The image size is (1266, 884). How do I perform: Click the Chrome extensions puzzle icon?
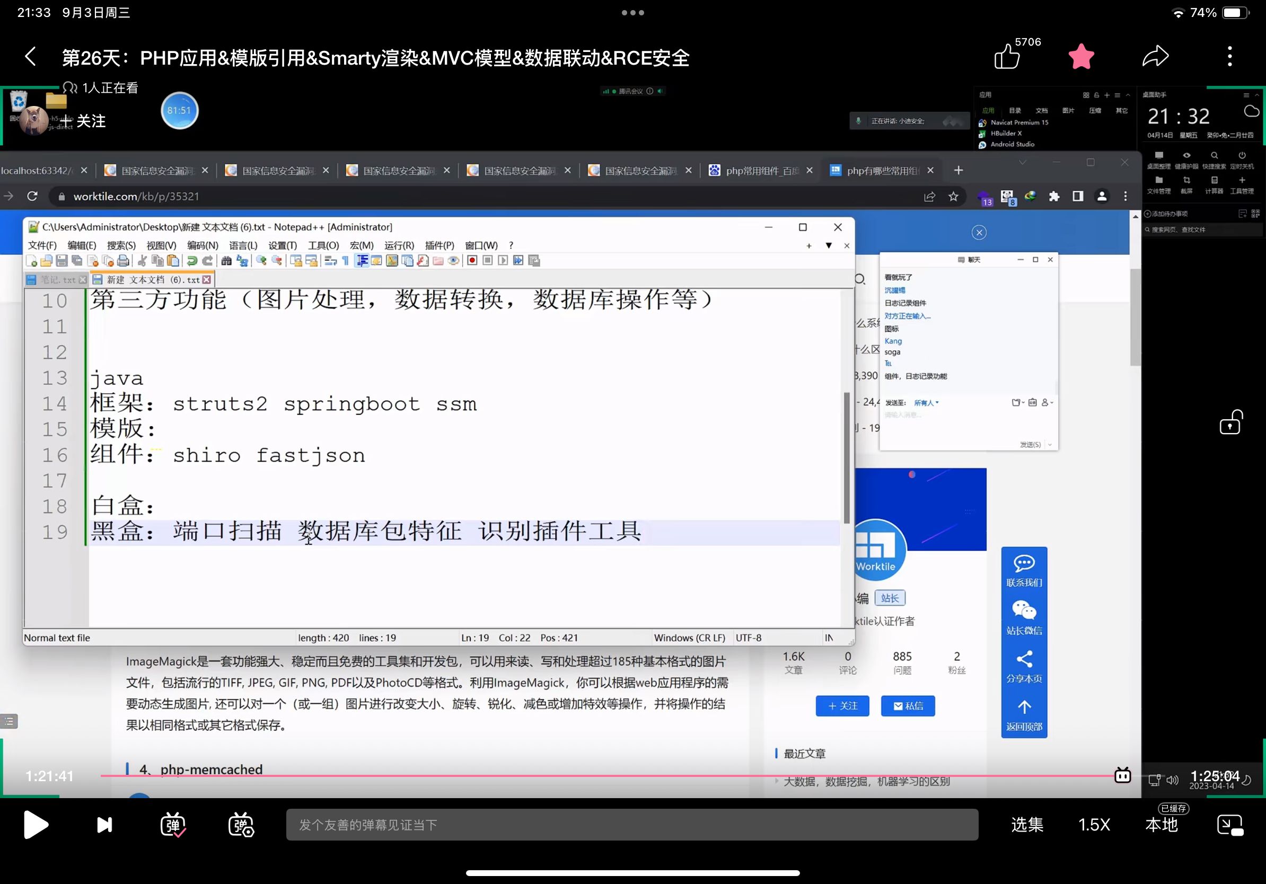[x=1054, y=196]
